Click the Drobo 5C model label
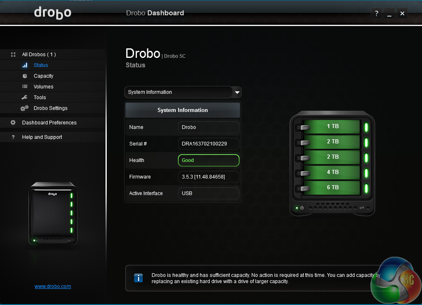This screenshot has width=422, height=305. [x=175, y=56]
